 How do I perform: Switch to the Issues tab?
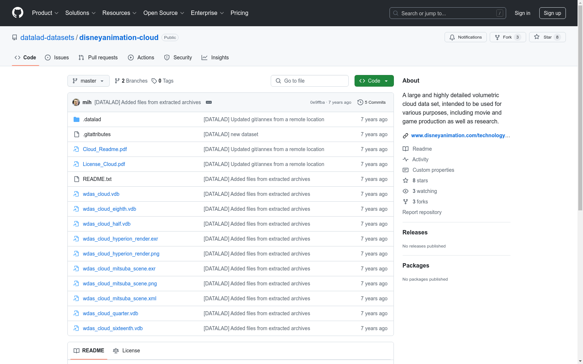click(x=57, y=58)
